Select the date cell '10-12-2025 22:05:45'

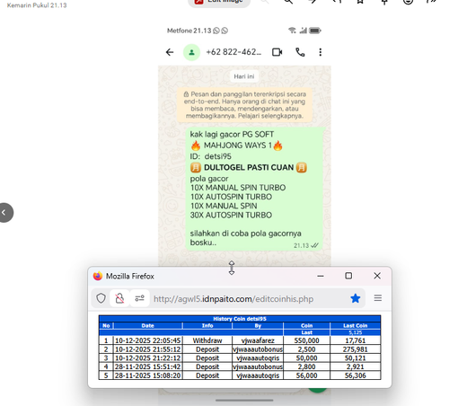coord(148,340)
